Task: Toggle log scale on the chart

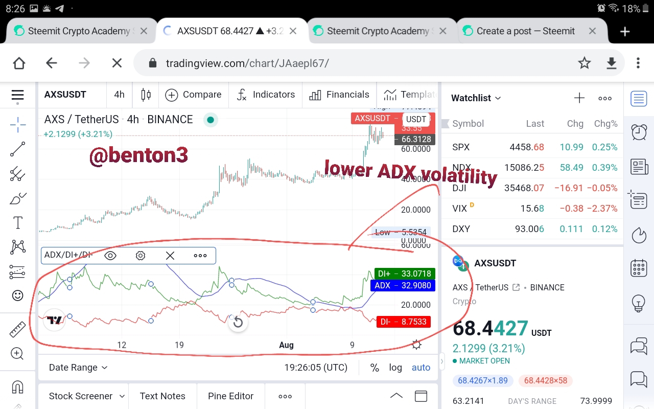Action: [x=395, y=367]
